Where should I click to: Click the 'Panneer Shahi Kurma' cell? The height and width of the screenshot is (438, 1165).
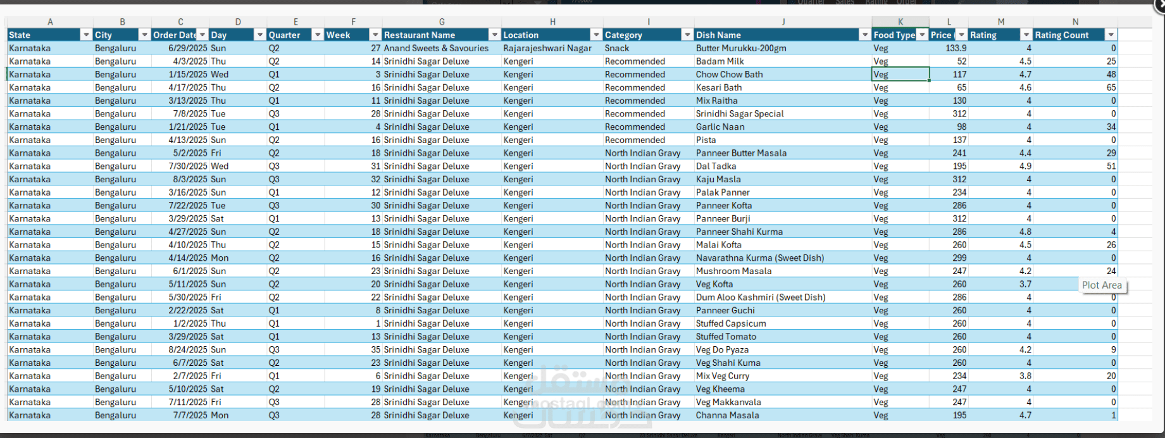tap(783, 232)
